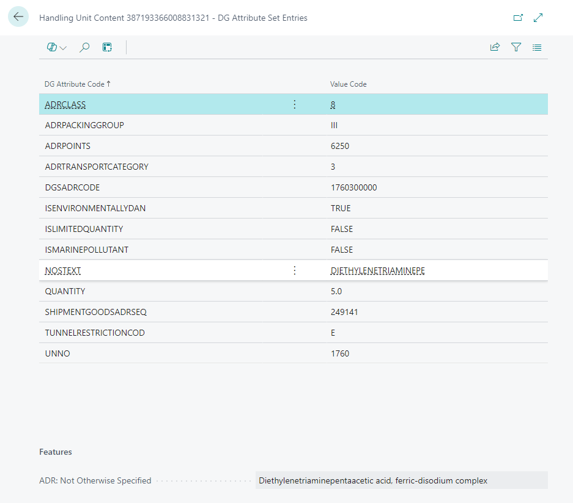The width and height of the screenshot is (573, 503).
Task: Go back using the arrow button
Action: click(18, 16)
